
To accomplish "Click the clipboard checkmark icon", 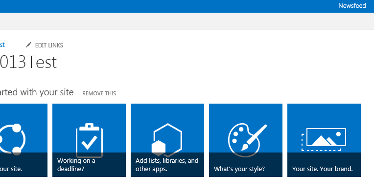I will point(89,140).
